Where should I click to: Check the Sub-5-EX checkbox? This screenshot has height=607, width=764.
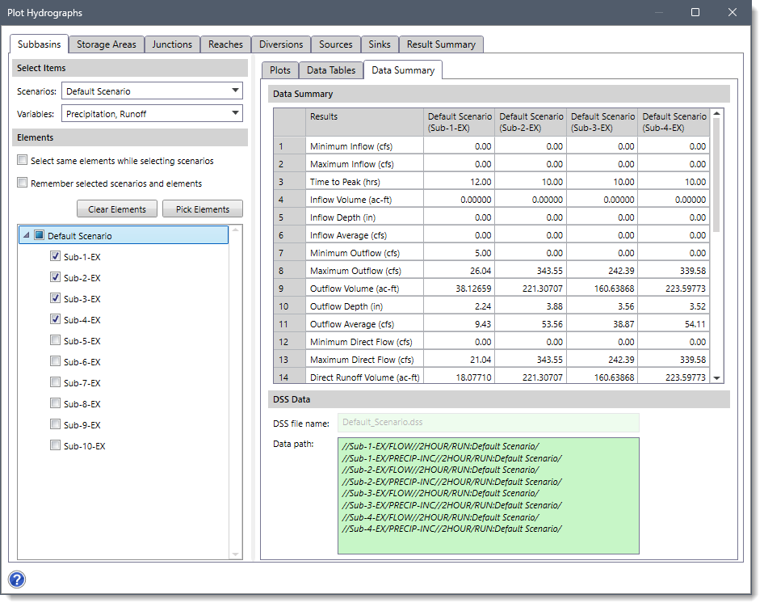(56, 339)
